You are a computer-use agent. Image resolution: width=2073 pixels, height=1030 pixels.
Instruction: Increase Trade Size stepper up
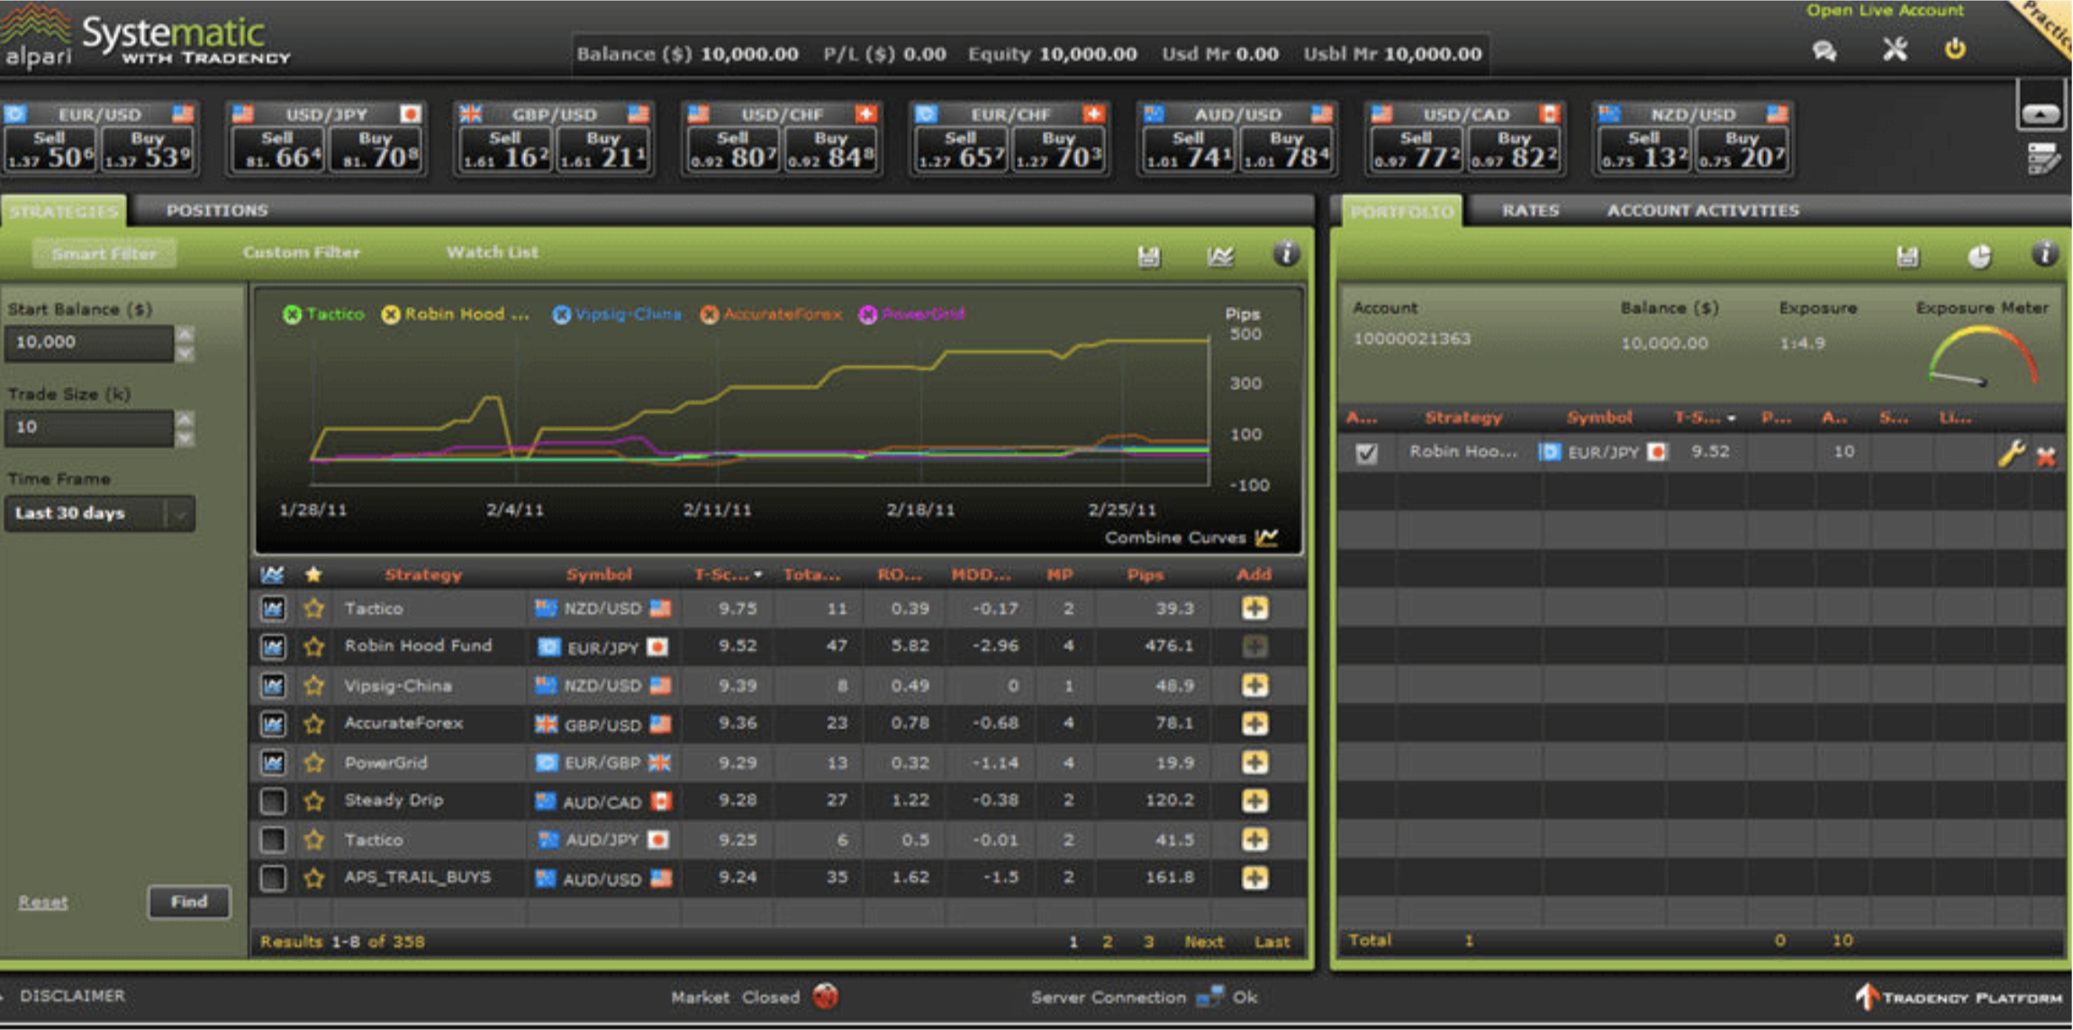click(185, 419)
